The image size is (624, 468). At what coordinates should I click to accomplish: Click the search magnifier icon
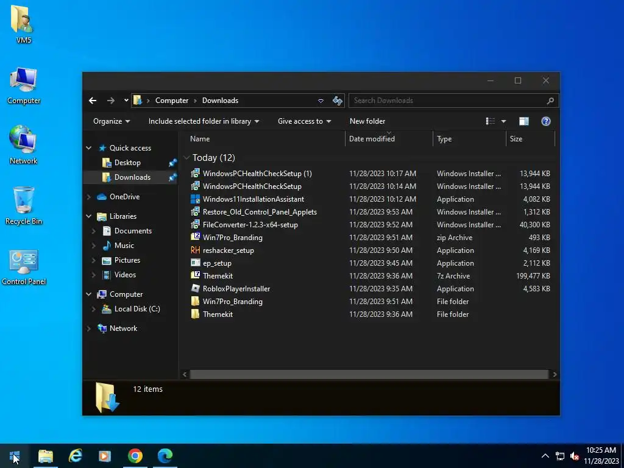(550, 101)
